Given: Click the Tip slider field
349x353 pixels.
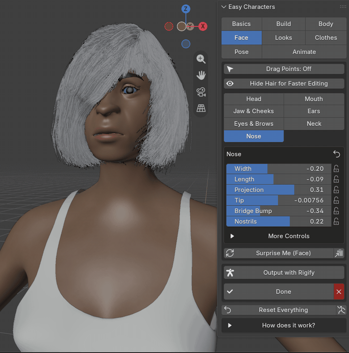Looking at the screenshot, I should (279, 200).
